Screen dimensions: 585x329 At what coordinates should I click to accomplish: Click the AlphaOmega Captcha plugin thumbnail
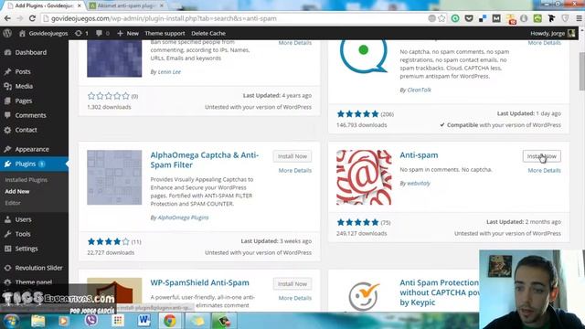(114, 177)
